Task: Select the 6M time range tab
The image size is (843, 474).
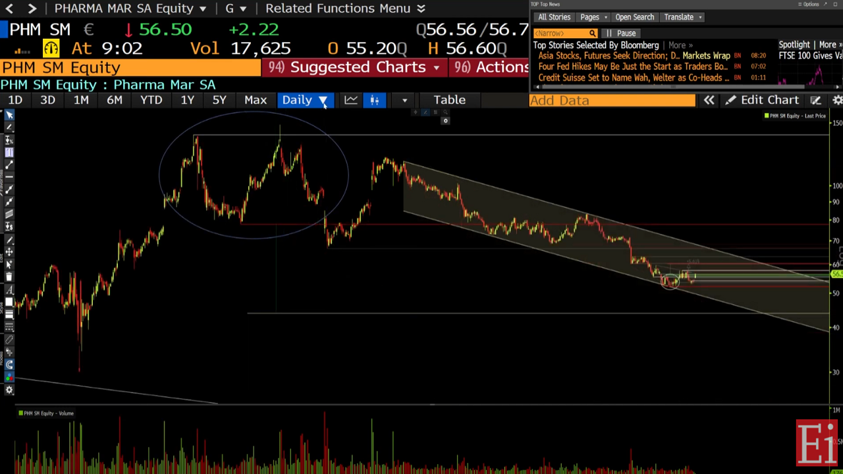Action: (x=114, y=100)
